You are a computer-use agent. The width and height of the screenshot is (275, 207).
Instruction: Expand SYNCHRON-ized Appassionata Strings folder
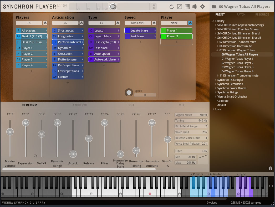click(215, 25)
